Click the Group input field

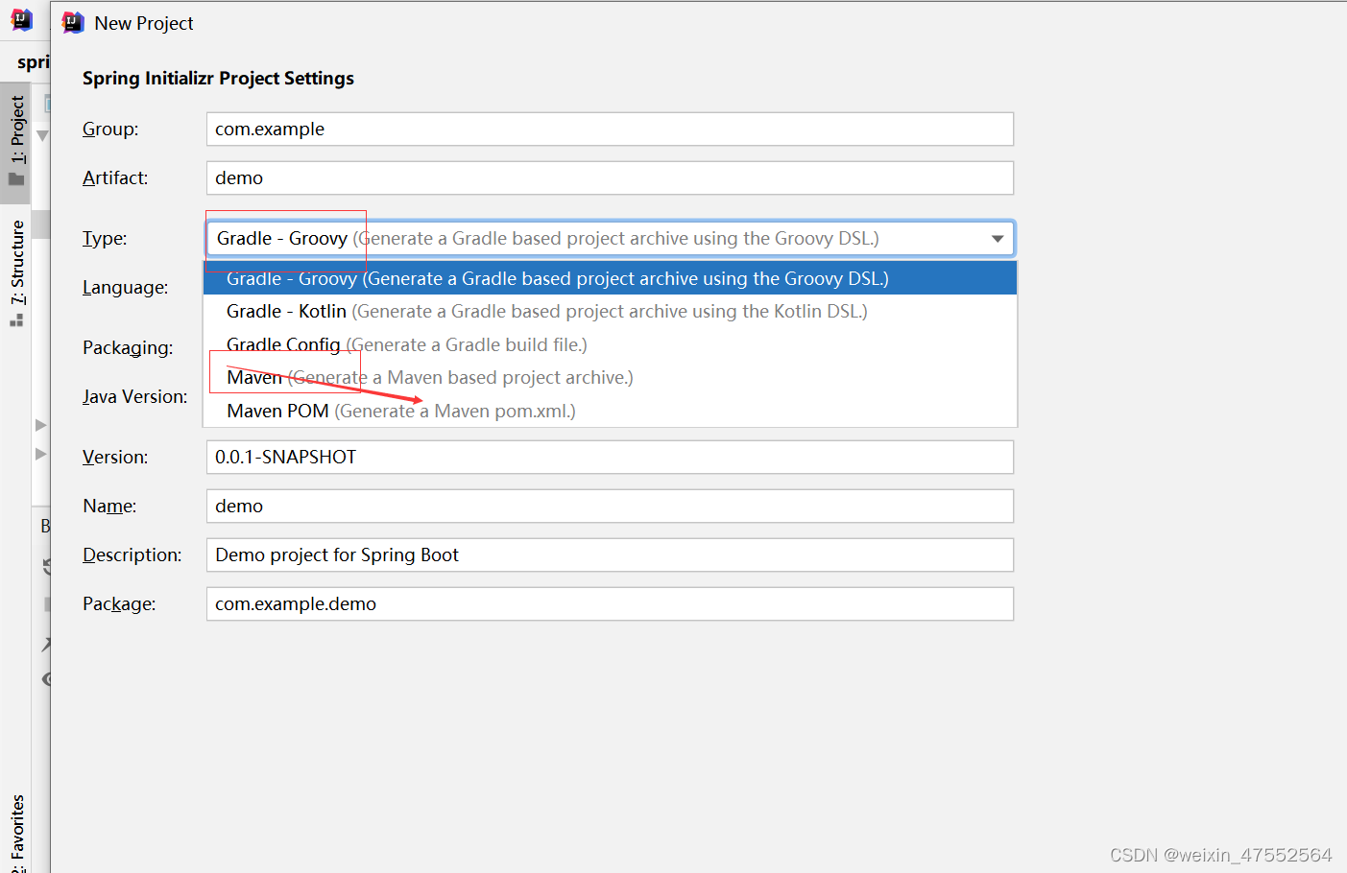610,130
